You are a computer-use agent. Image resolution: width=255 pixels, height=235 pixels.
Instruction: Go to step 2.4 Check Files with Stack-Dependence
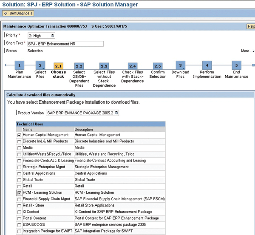tap(133, 66)
